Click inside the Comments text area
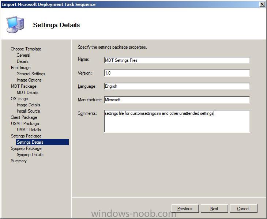This screenshot has width=267, height=219. [x=177, y=121]
